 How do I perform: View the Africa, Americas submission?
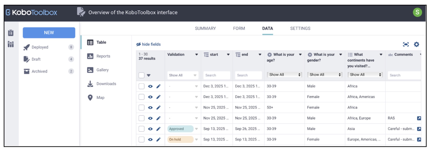(150, 97)
